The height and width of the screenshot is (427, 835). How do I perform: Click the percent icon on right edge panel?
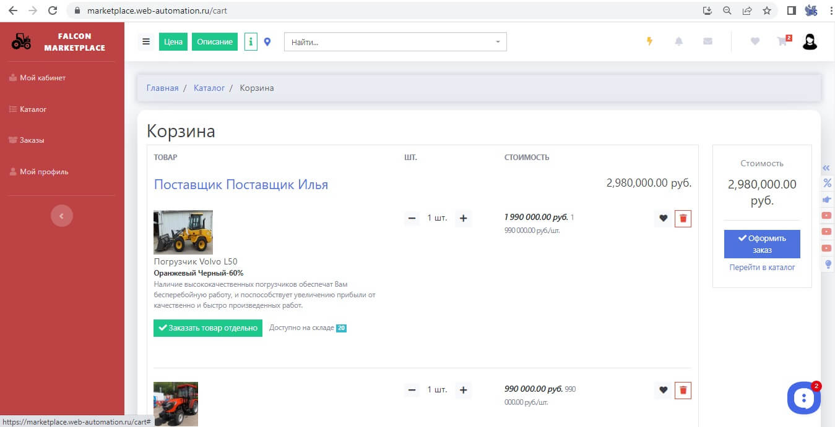pos(828,183)
